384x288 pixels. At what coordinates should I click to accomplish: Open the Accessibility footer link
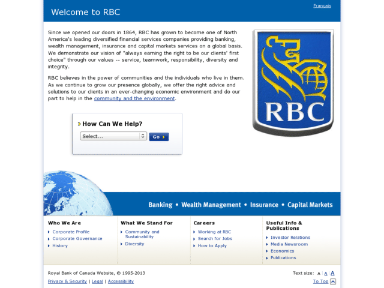pos(121,281)
